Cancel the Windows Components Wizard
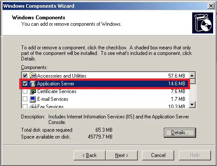 coord(158,155)
